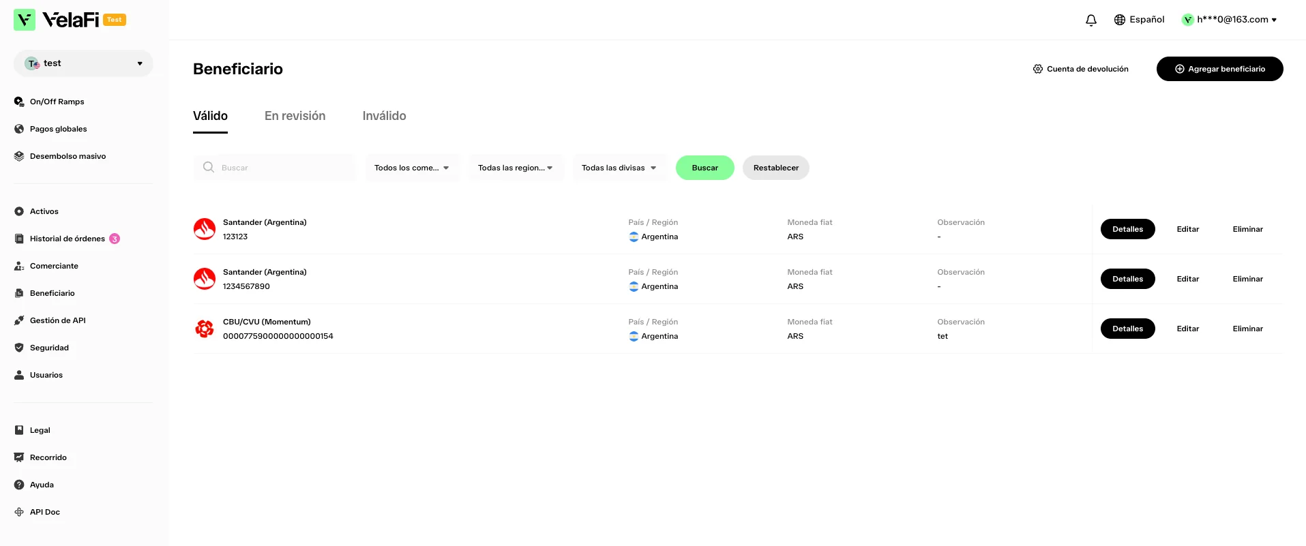Click the Pagos globales globe icon

click(x=19, y=129)
